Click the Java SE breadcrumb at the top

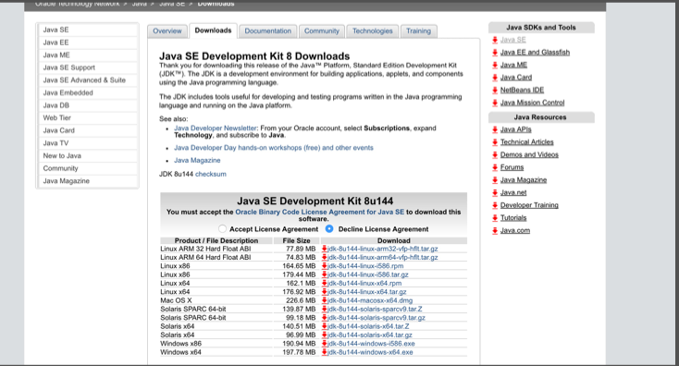(x=172, y=4)
